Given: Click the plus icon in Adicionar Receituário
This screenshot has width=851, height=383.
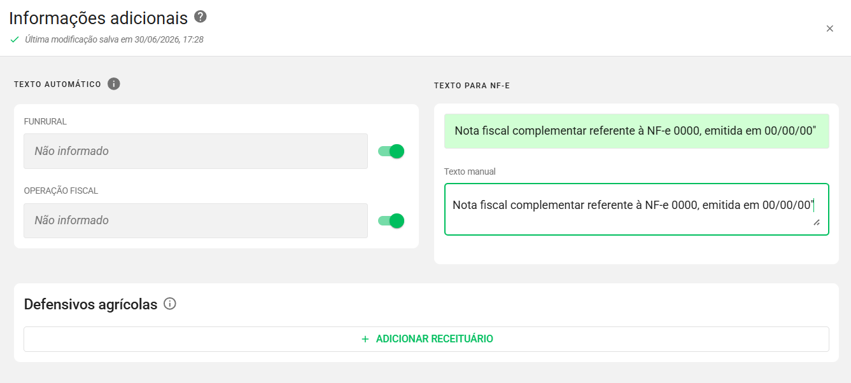Looking at the screenshot, I should [365, 339].
